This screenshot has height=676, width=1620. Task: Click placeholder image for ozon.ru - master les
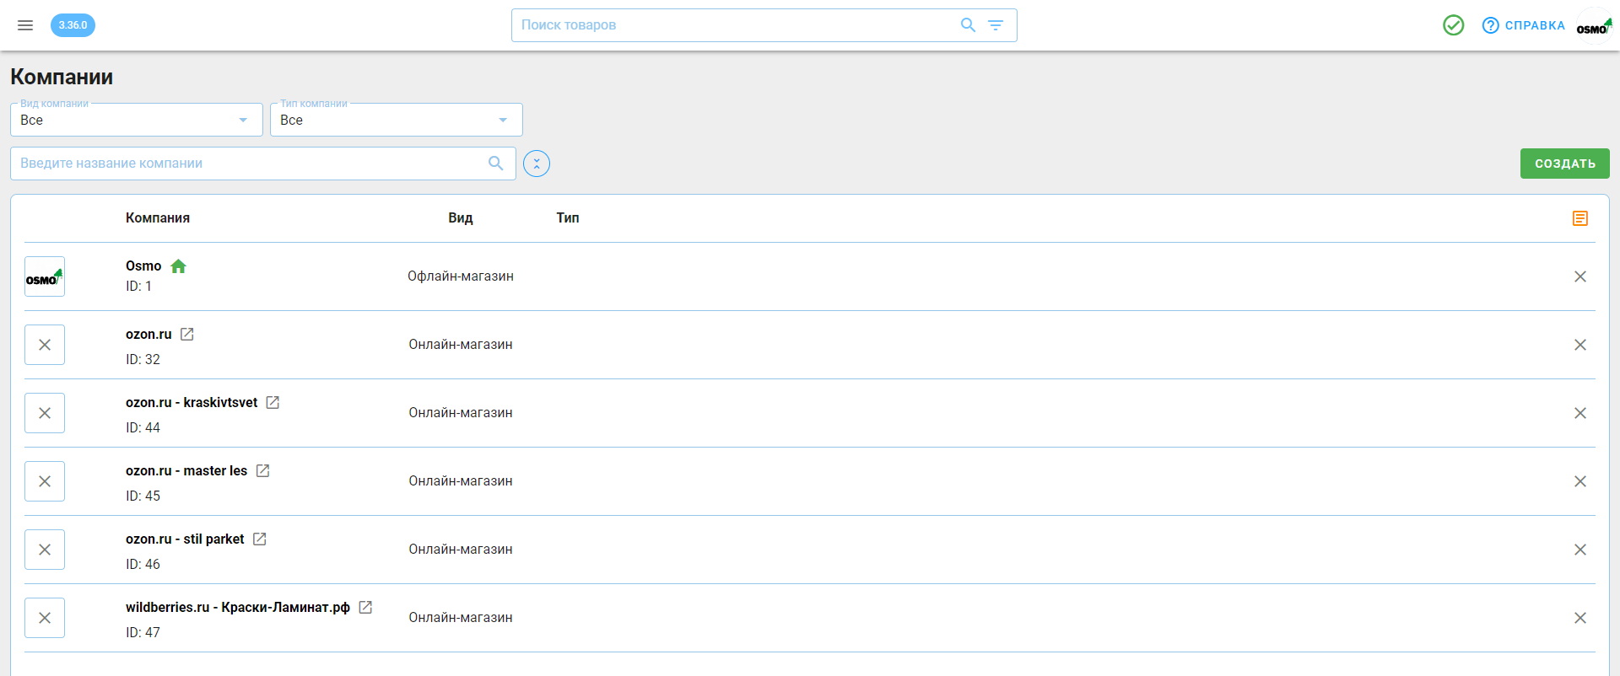tap(45, 481)
